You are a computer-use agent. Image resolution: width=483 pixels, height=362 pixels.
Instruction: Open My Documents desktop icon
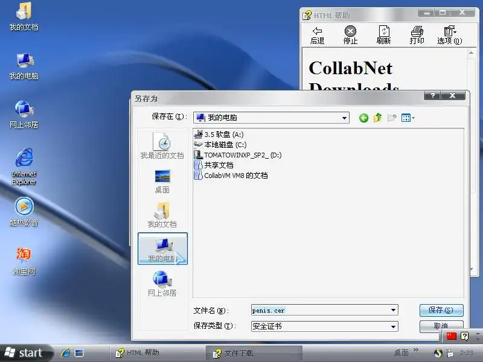point(24,17)
